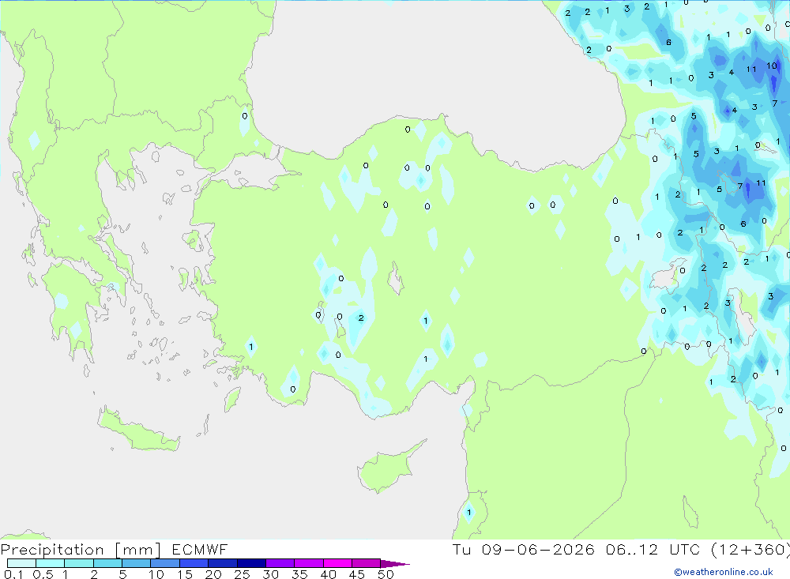Click the 0.1–0.5 mm legend color swatch
The image size is (790, 579).
pos(21,563)
